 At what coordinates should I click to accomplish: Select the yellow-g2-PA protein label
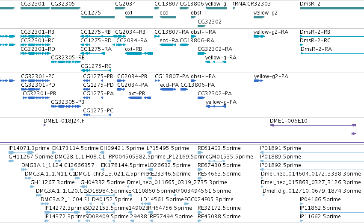pos(271,76)
